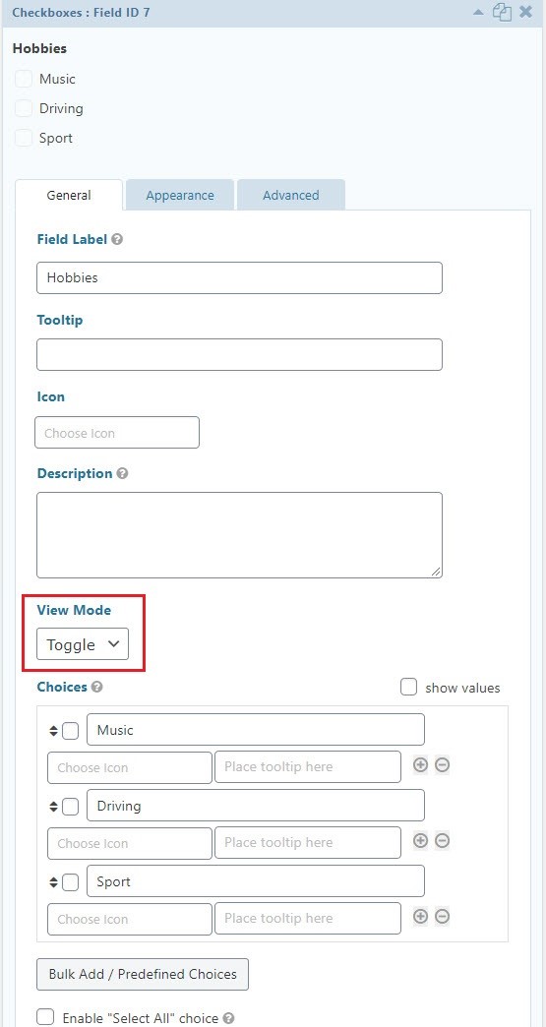Open the View Mode dropdown
The height and width of the screenshot is (1027, 546).
[x=83, y=644]
